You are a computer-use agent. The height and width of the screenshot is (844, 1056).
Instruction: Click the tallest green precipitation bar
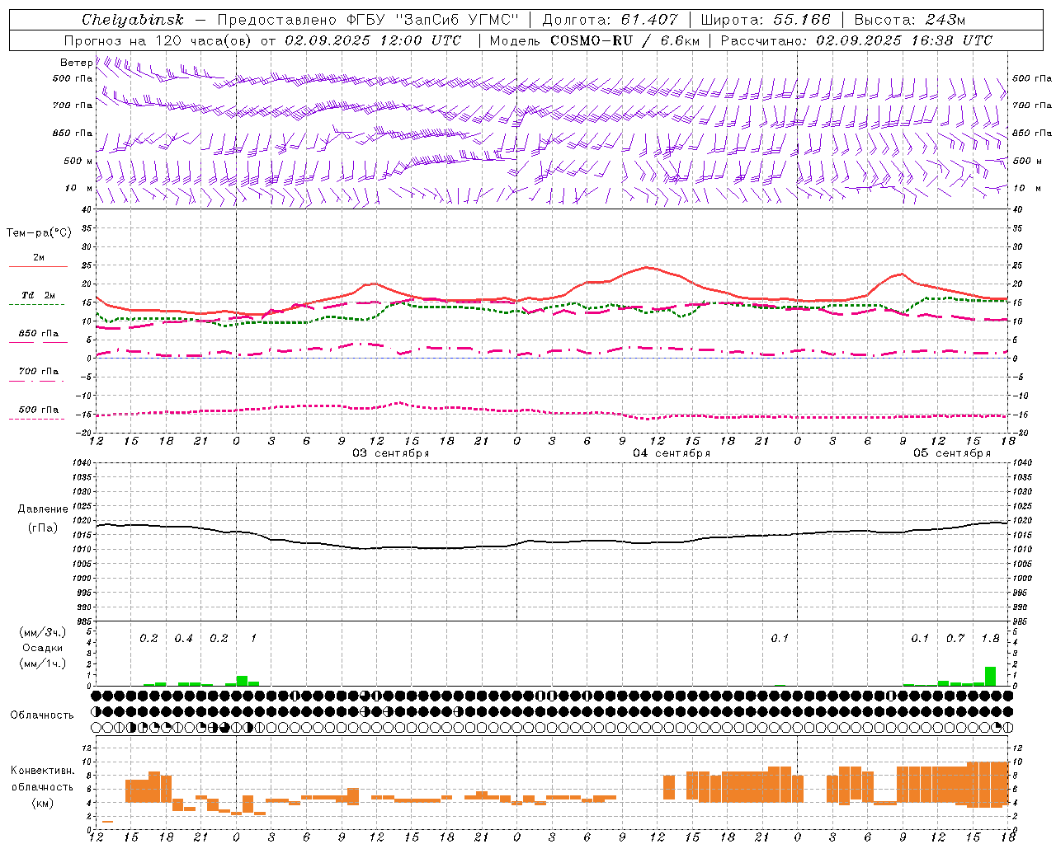coord(990,677)
